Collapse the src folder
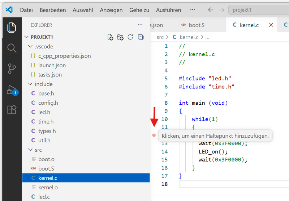This screenshot has width=289, height=201. click(30, 150)
